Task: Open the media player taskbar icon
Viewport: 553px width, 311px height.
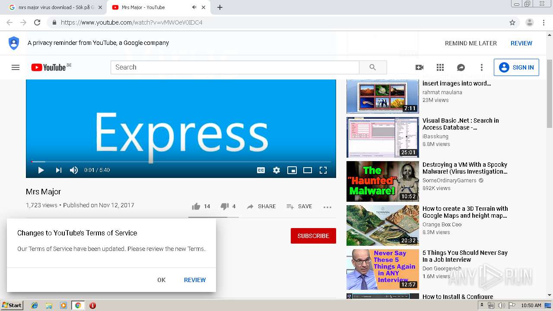Action: pyautogui.click(x=64, y=305)
